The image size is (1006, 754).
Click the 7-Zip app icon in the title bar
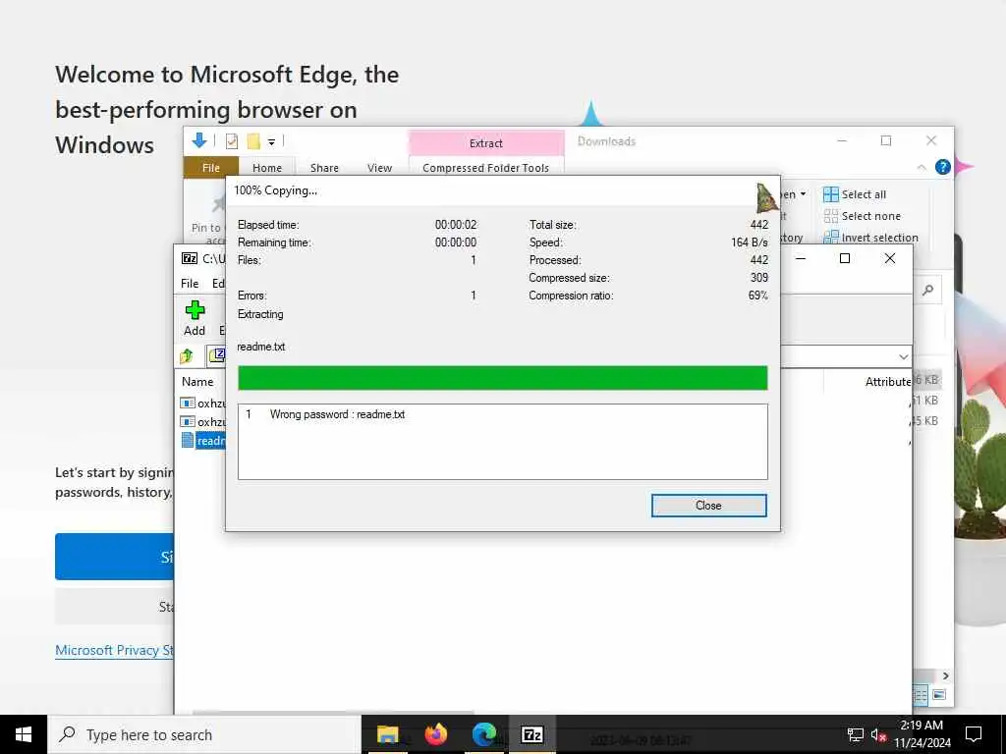[190, 258]
